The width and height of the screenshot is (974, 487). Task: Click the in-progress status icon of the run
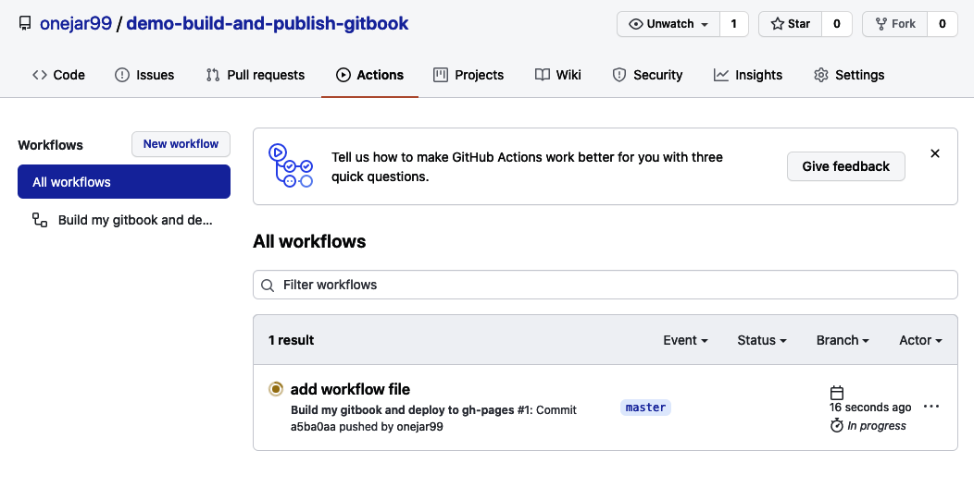tap(276, 389)
